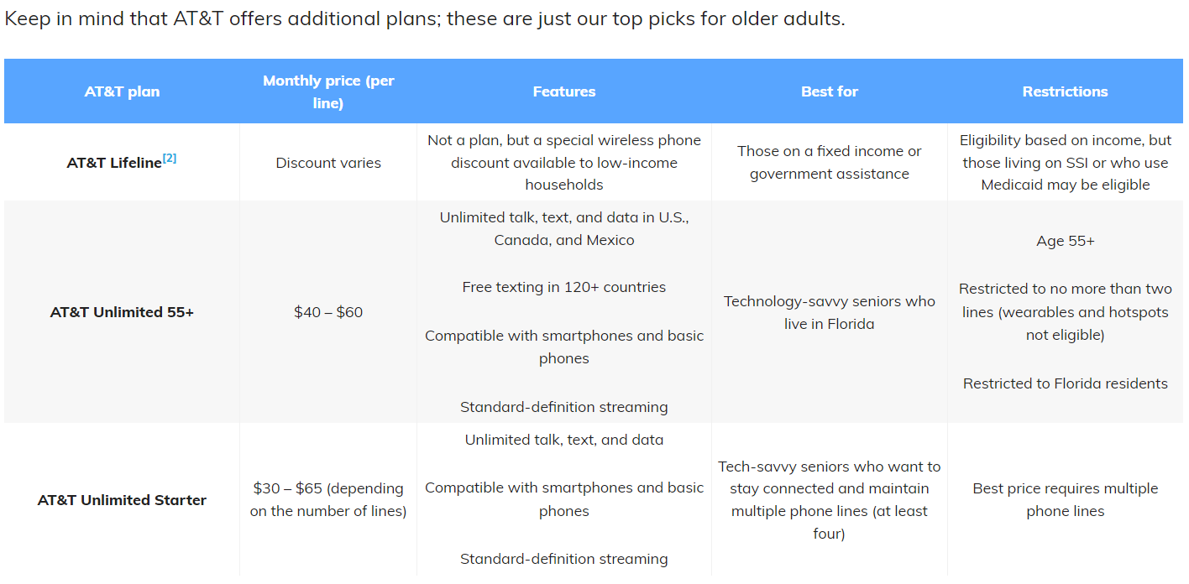Image resolution: width=1189 pixels, height=584 pixels.
Task: Click the Features column header
Action: (x=564, y=91)
